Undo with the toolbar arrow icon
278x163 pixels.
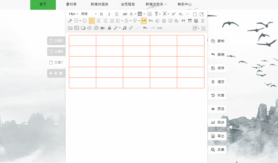pos(145,28)
